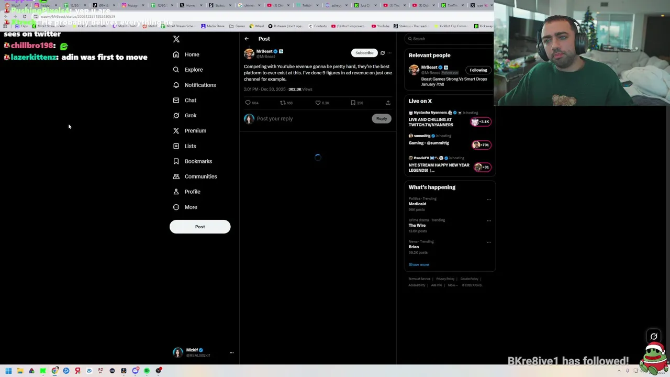Open File Explorer from the taskbar
The height and width of the screenshot is (377, 670).
pyautogui.click(x=20, y=371)
